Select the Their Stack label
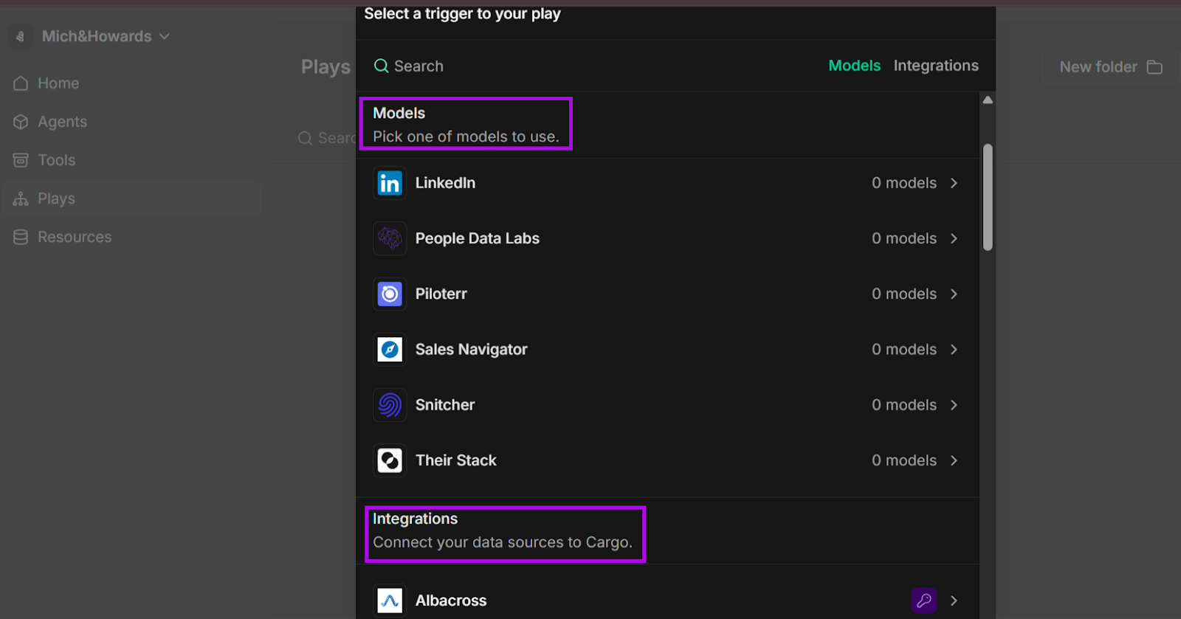1181x619 pixels. click(x=455, y=460)
